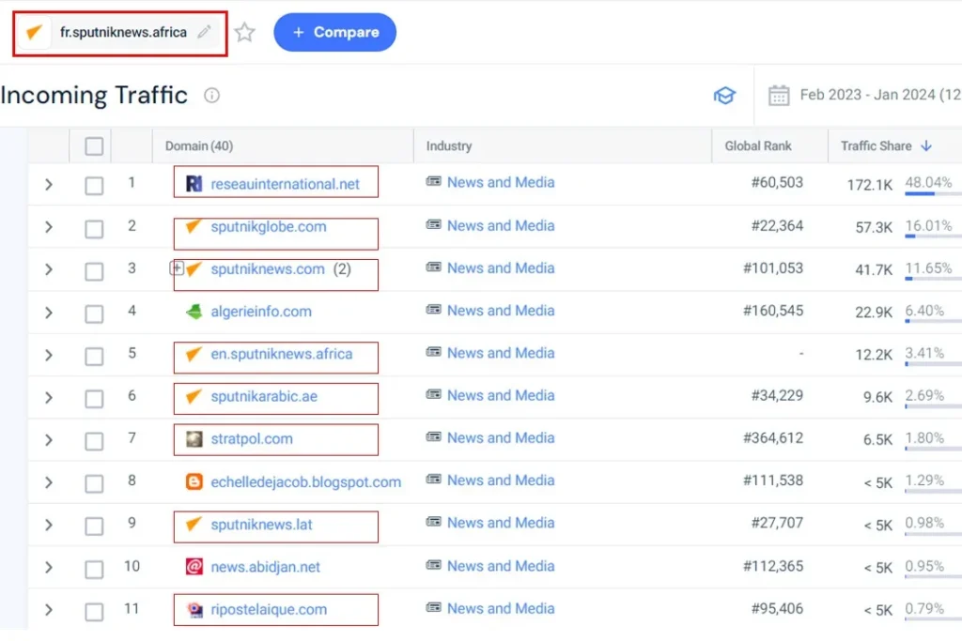Click sputniknews.lat favicon
Viewport: 962px width, 641px height.
coord(194,524)
